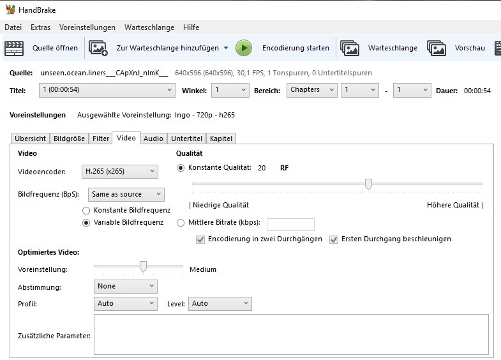The image size is (501, 360).
Task: Switch to the Bildgröße tab
Action: [69, 139]
